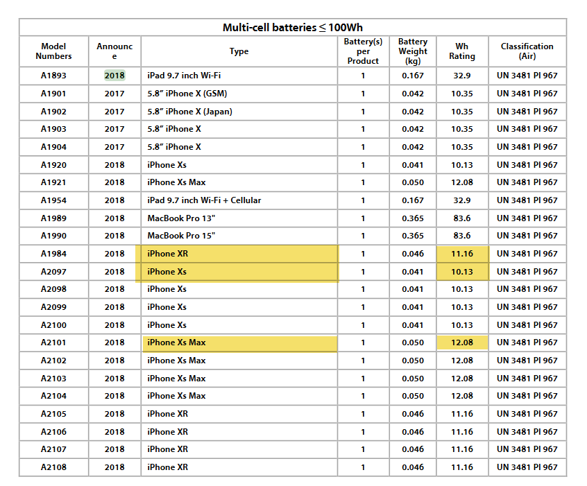Click the 'Battery(s) per Product' header
587x486 pixels.
coord(363,51)
